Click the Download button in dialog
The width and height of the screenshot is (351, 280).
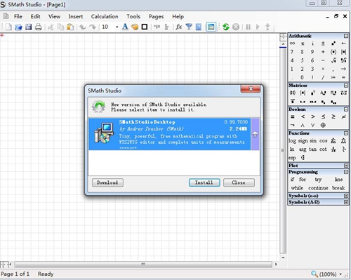pos(107,182)
